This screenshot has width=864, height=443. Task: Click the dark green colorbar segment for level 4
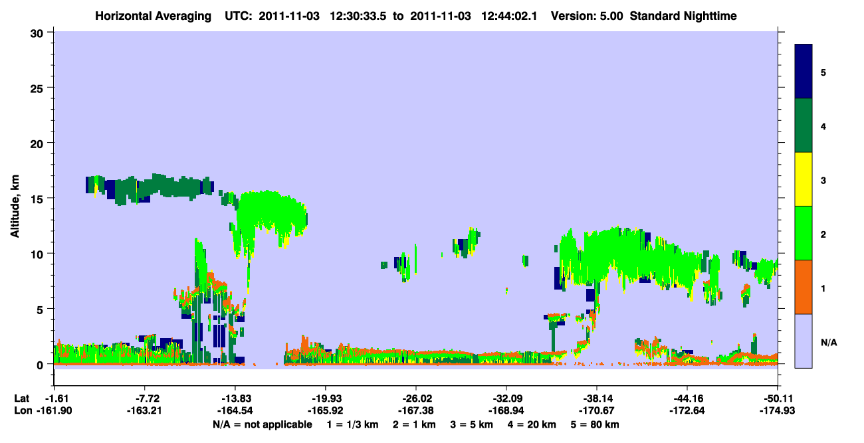click(x=804, y=126)
